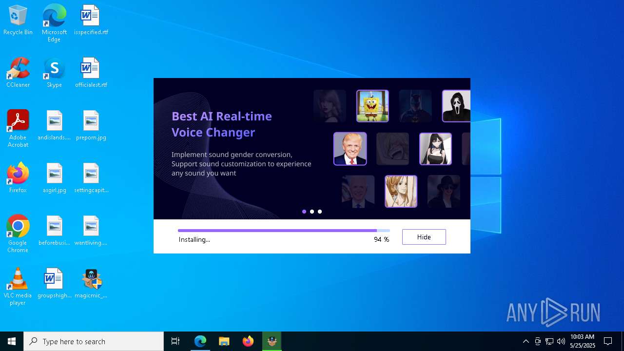Image resolution: width=624 pixels, height=351 pixels.
Task: Click the taskbar search box
Action: coord(94,341)
